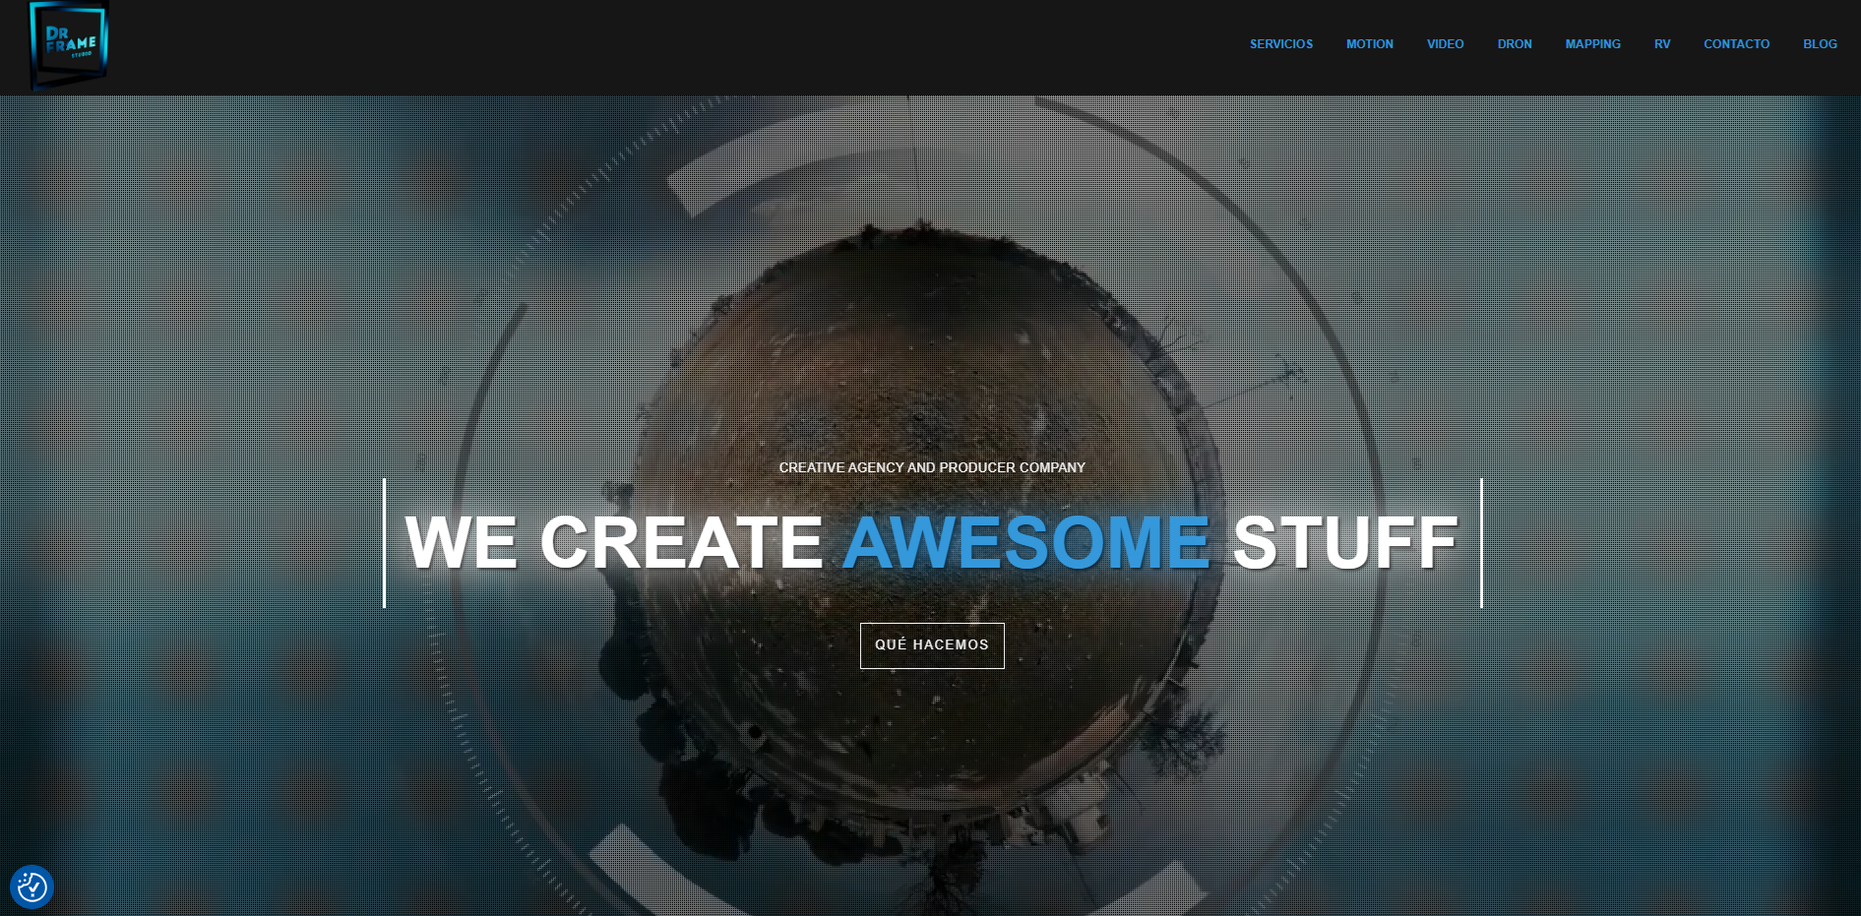The image size is (1861, 916).
Task: Click the Dr Frame Studio logo
Action: coord(69,44)
